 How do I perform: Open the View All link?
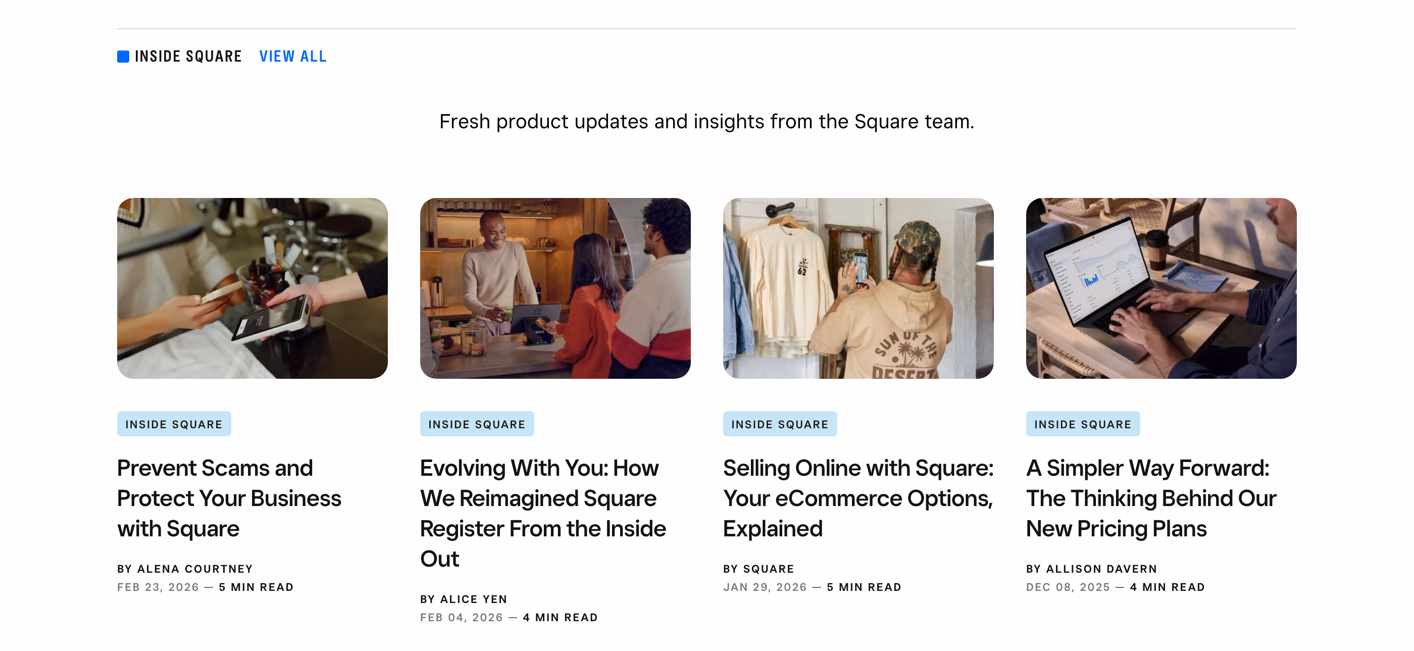[x=292, y=57]
